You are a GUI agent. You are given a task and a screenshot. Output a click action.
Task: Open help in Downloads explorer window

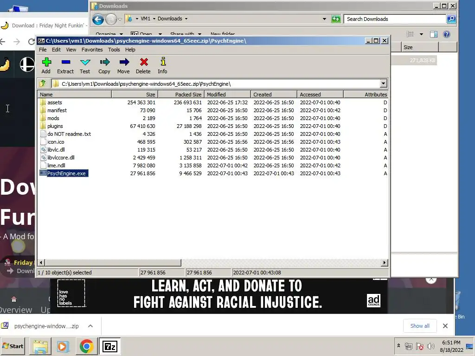(447, 34)
